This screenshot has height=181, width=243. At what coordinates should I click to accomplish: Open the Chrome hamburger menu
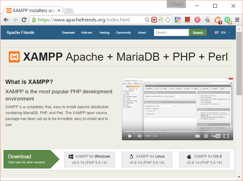pos(237,20)
